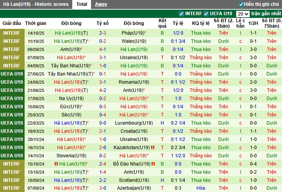Click the title 'Hà Lan(U19) - Historic scores'

(x=36, y=4)
